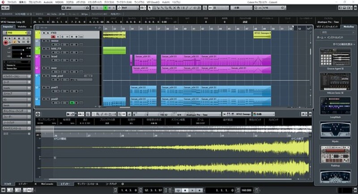Click the VFX2 Sweeps clip at bar 48
This screenshot has width=358, height=194.
[262, 35]
